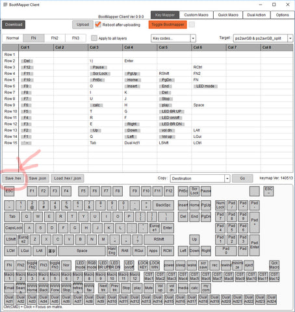Select the FN3 layer tab
The image size is (295, 312).
click(75, 38)
